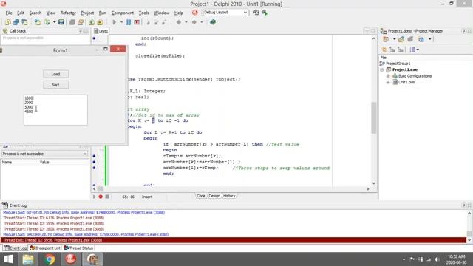Open the Thread Status tab
Viewport: 473px width, 266px height.
point(78,248)
